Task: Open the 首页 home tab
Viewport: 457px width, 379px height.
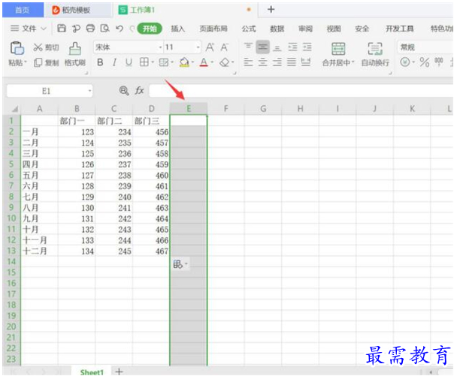Action: (23, 10)
